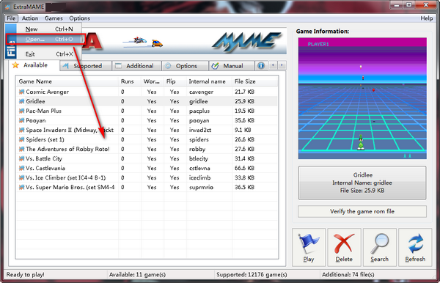Click the Gridlee row's MAME icon
Image resolution: width=440 pixels, height=283 pixels.
click(21, 101)
